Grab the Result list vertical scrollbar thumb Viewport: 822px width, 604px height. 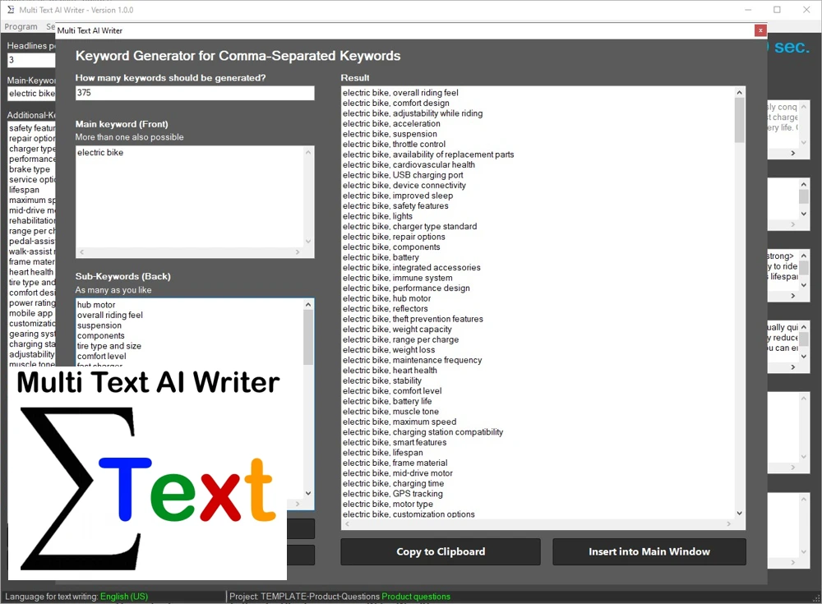coord(740,120)
